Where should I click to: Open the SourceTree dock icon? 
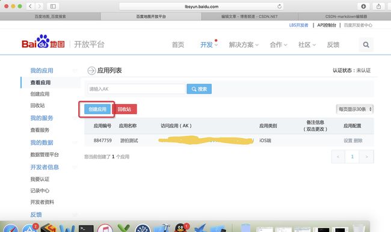143,228
